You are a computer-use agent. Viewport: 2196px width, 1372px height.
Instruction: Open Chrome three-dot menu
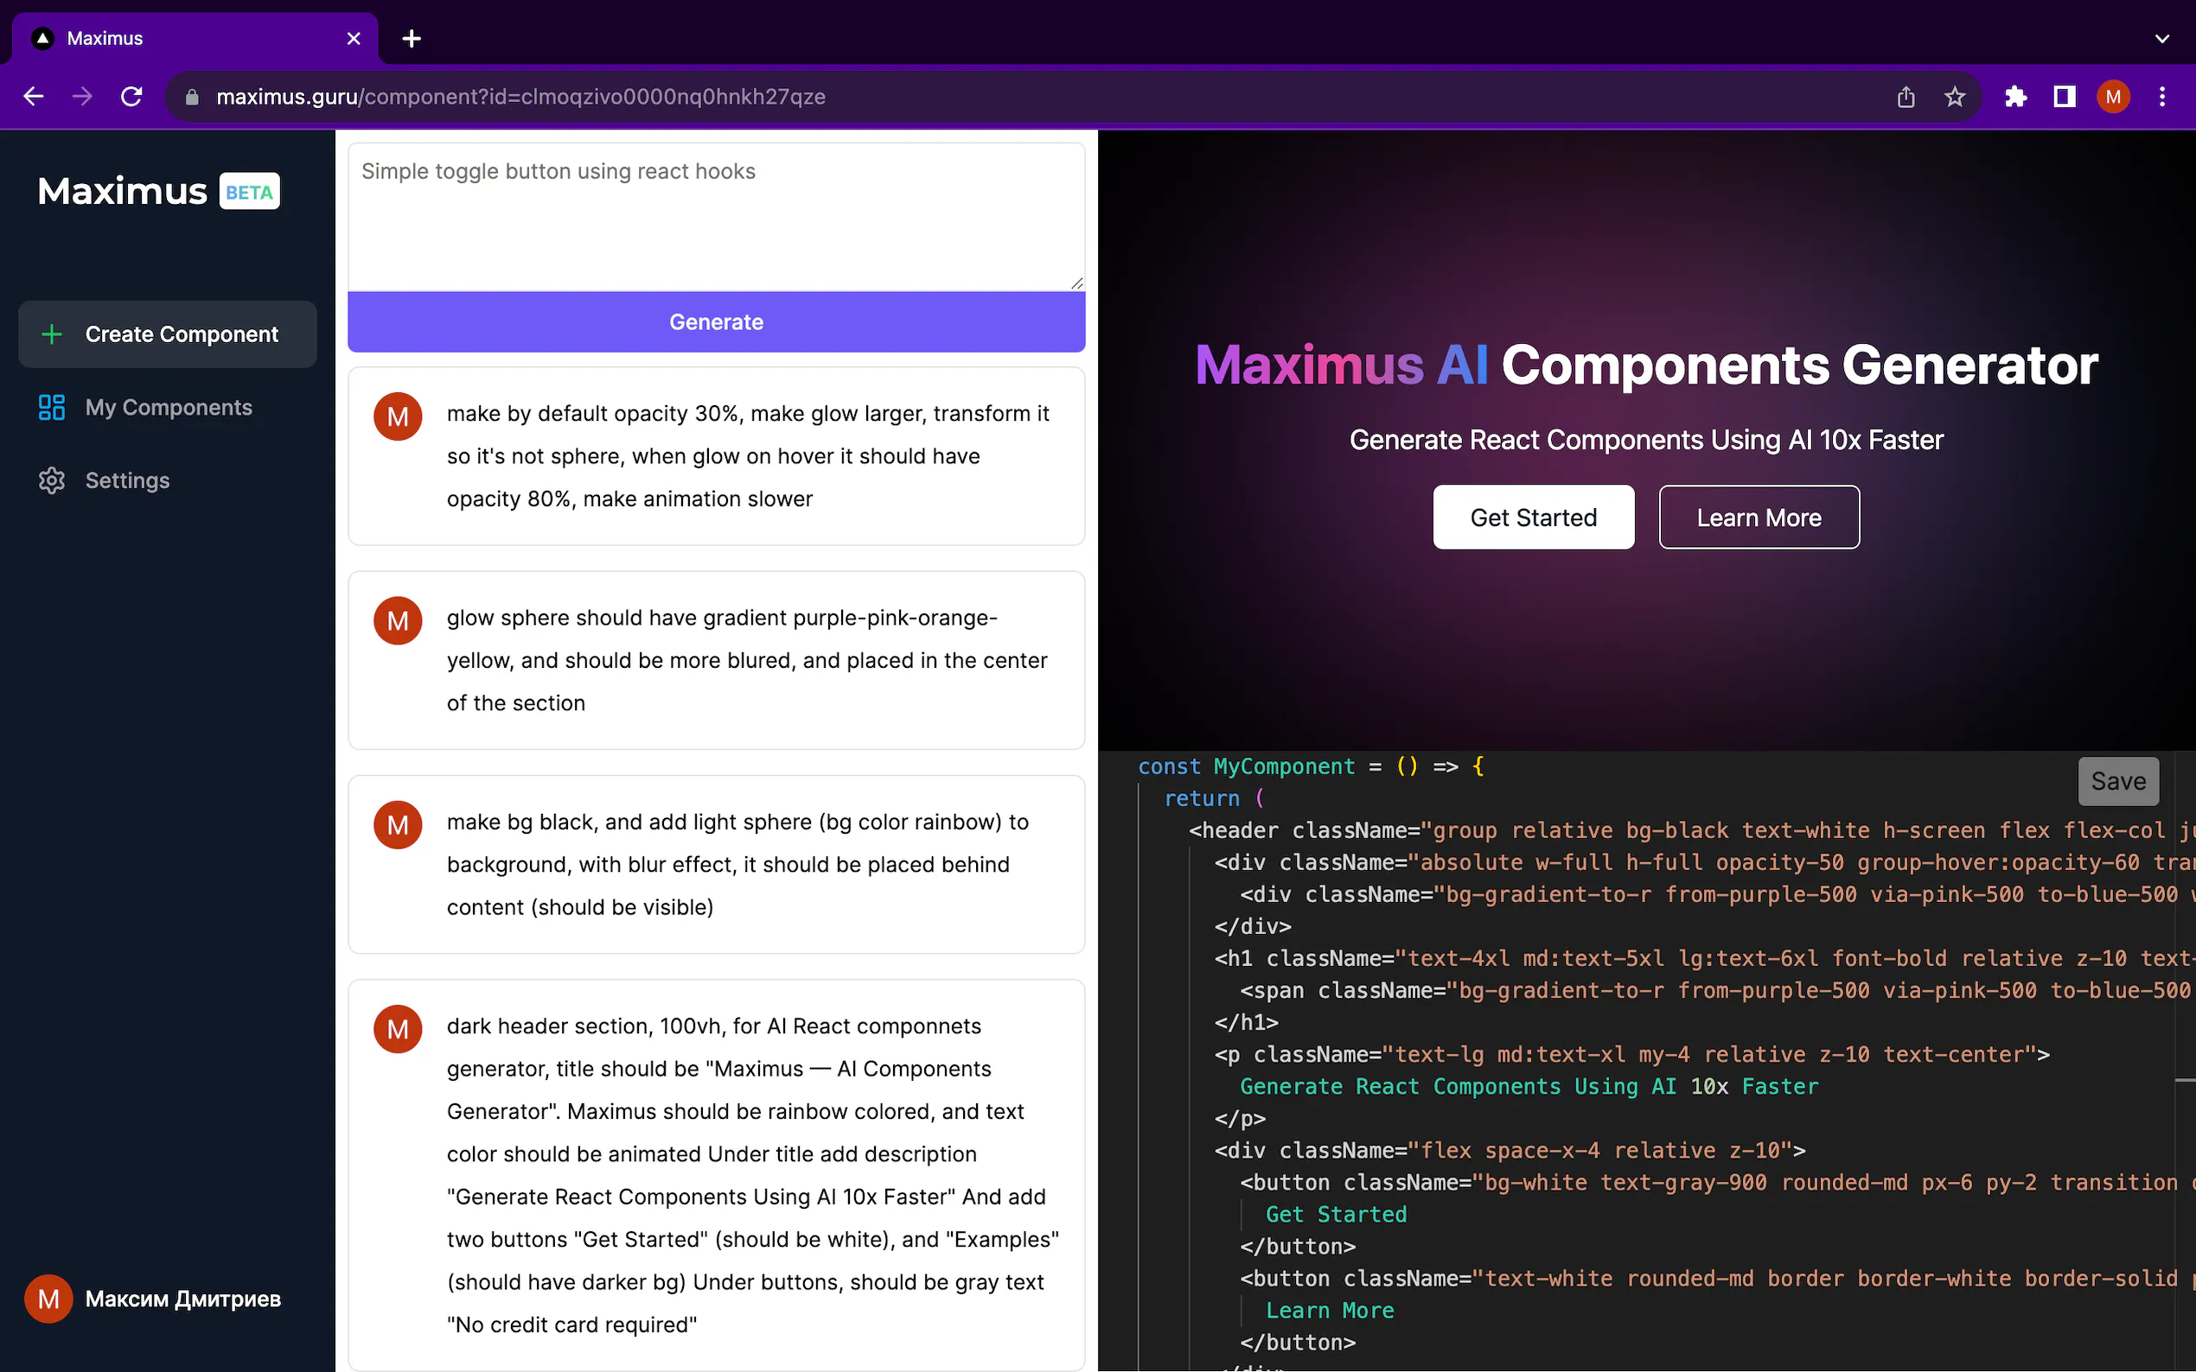[2162, 96]
